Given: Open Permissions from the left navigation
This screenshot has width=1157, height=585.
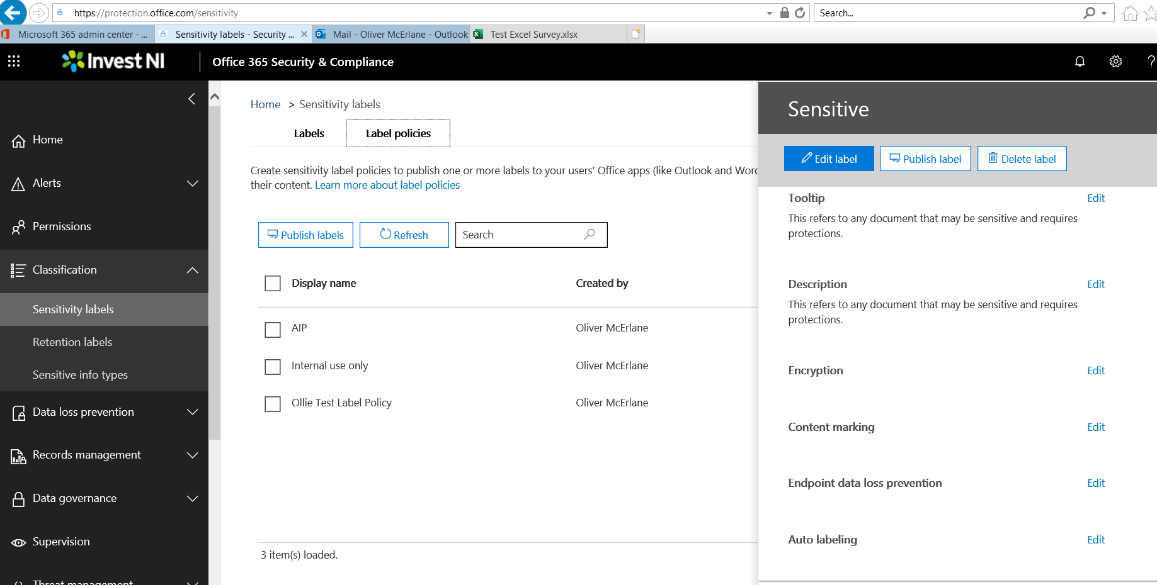Looking at the screenshot, I should [x=62, y=226].
